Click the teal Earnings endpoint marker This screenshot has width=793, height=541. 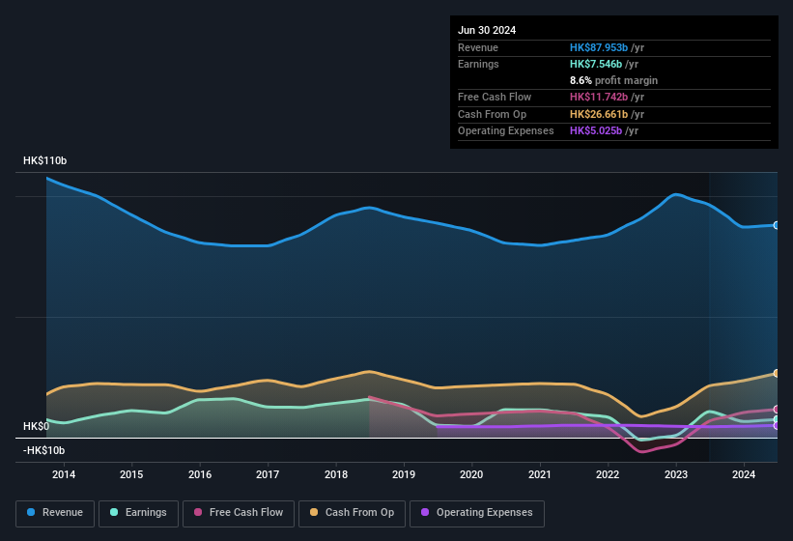(x=777, y=419)
